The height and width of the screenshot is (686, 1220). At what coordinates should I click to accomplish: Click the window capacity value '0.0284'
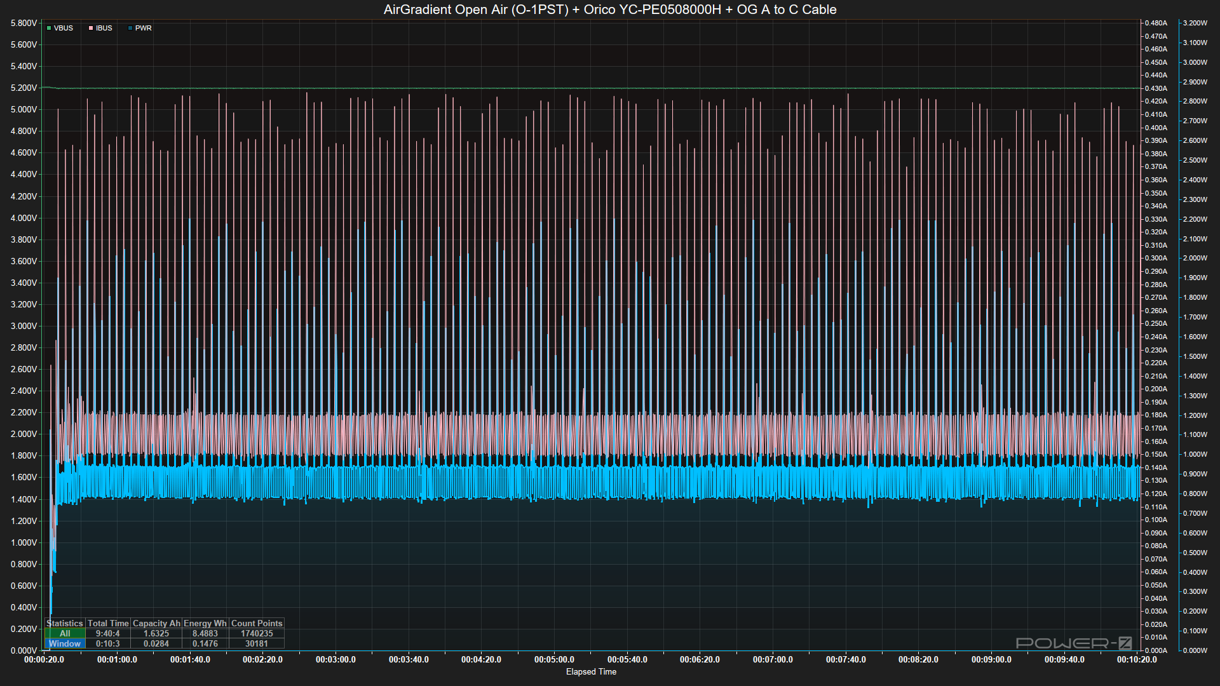tap(156, 643)
